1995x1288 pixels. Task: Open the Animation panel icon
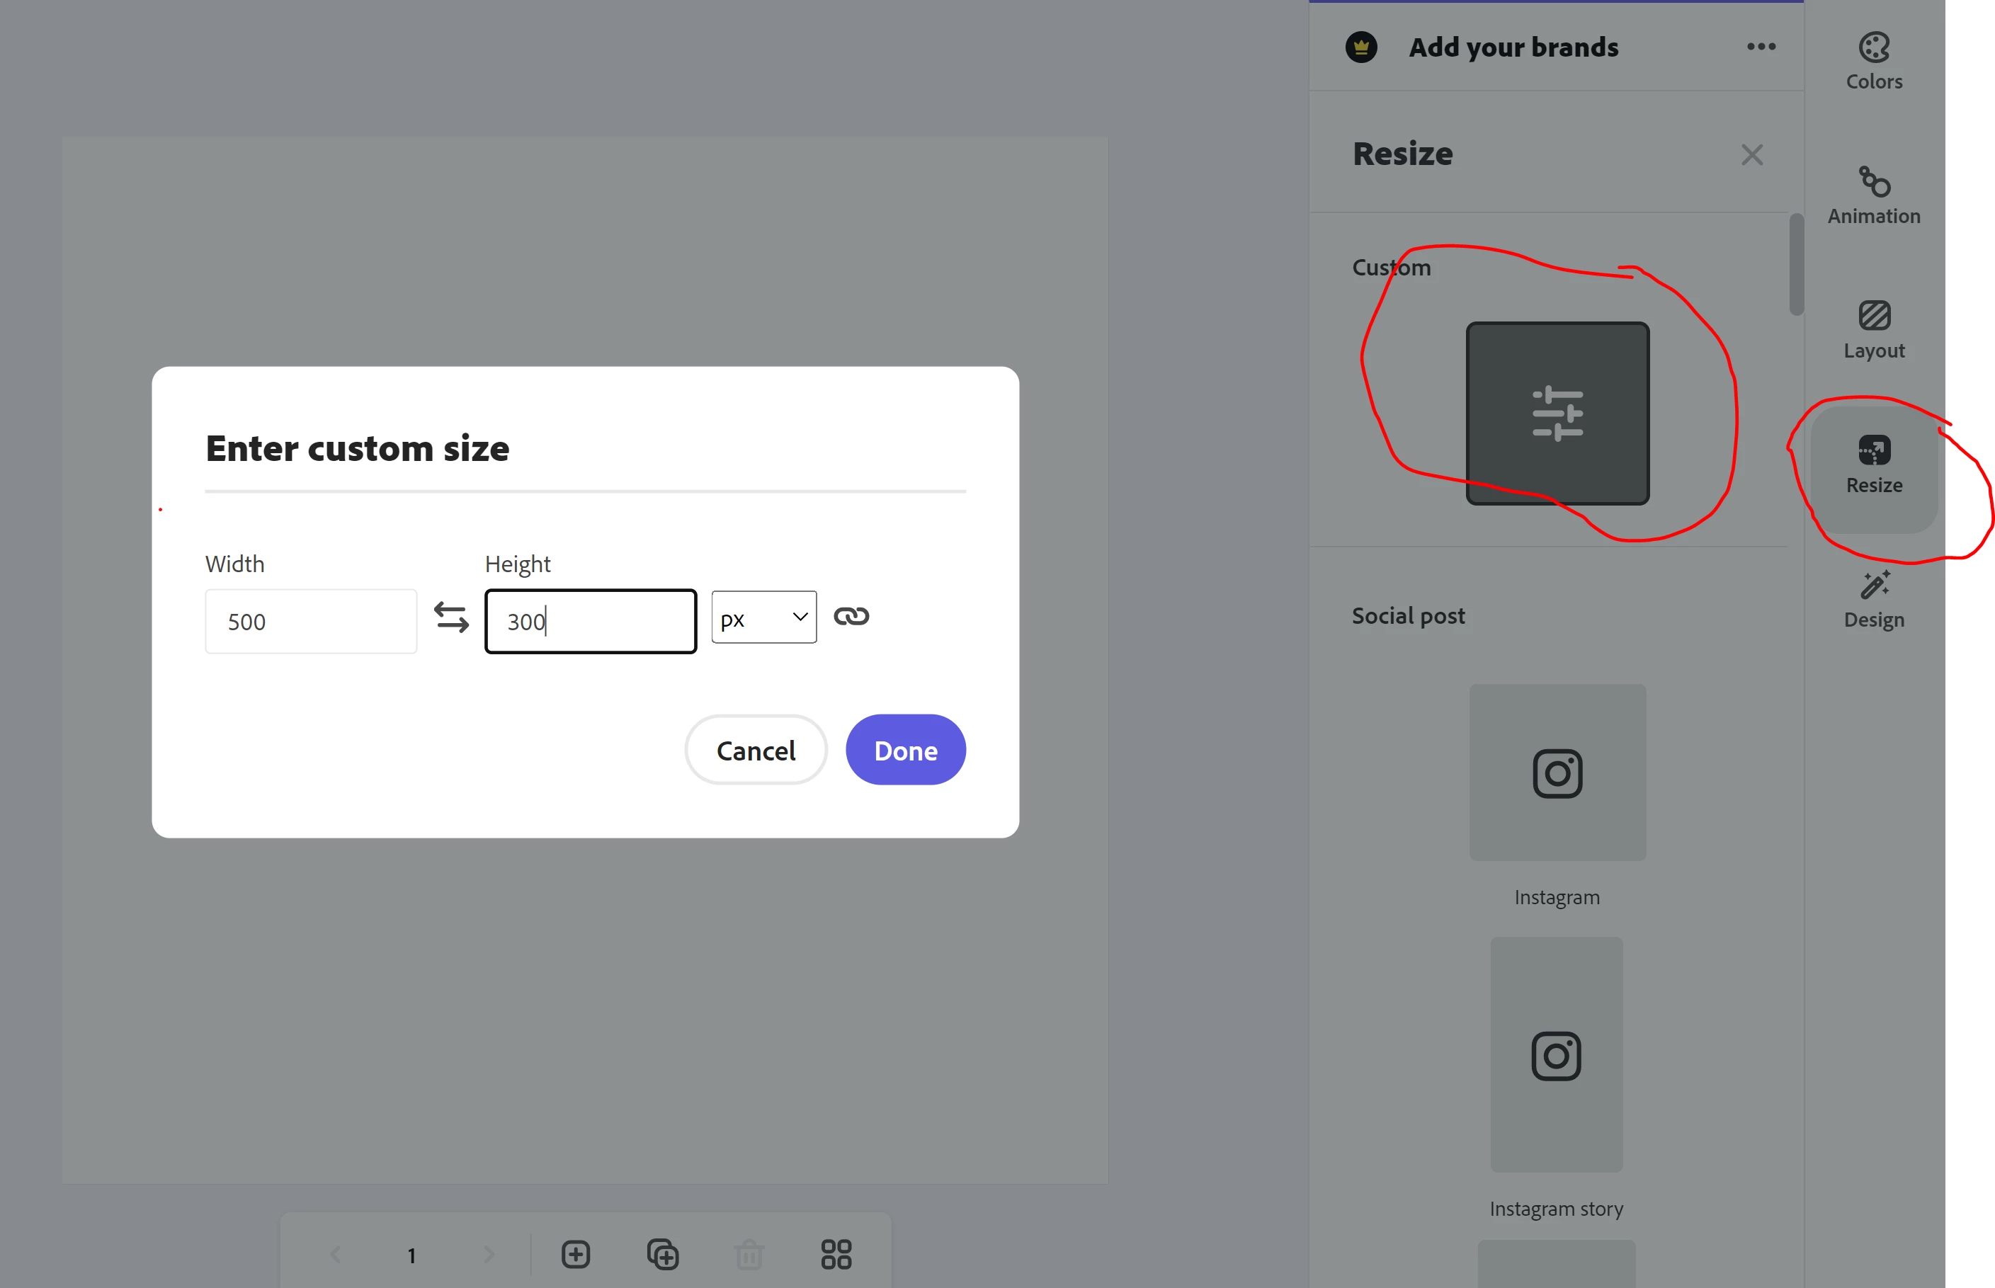tap(1873, 182)
